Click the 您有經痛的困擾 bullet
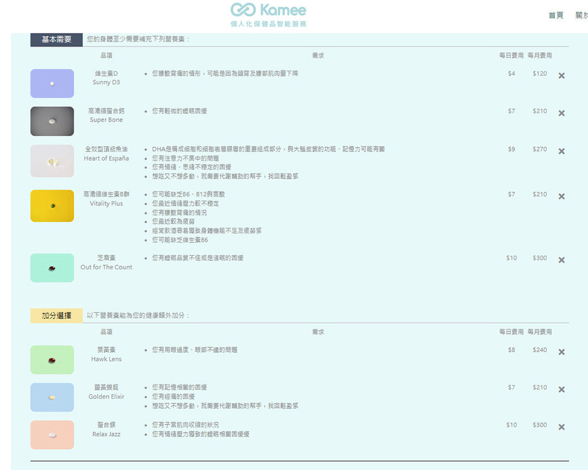The image size is (588, 470). tap(173, 396)
